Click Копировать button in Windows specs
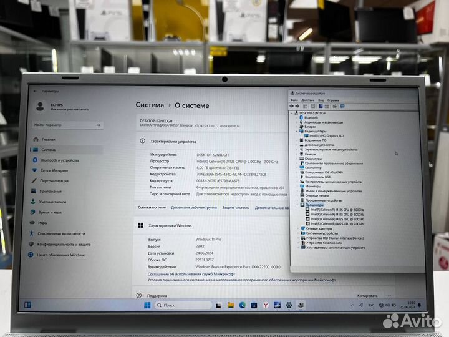Screen dimensions: 449x337 pos(367,295)
